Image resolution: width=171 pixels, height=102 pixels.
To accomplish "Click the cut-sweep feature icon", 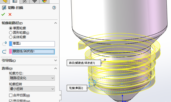I will pos(4,8).
